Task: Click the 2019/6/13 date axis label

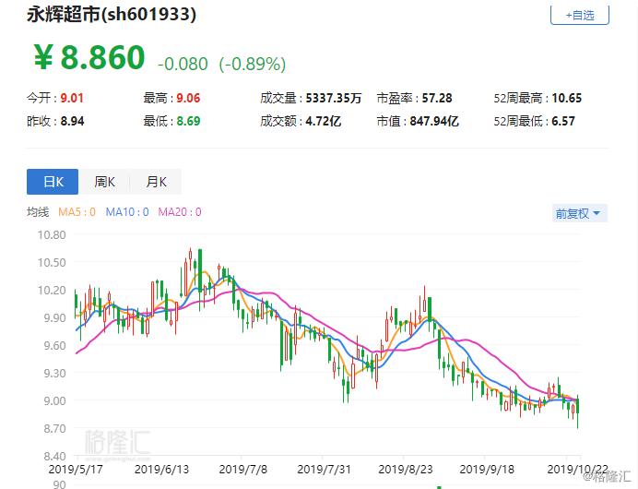Action: point(162,470)
